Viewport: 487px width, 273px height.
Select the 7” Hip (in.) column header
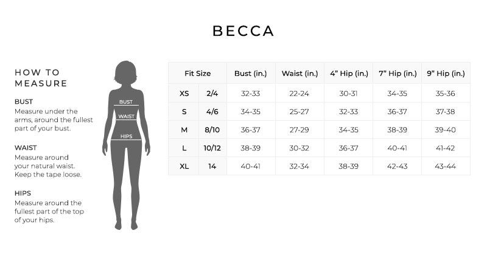coord(398,73)
